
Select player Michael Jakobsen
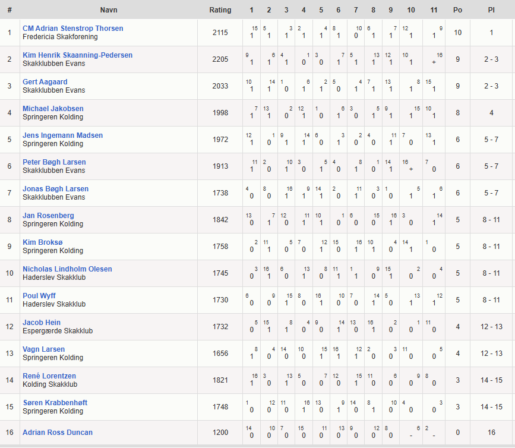coord(53,109)
